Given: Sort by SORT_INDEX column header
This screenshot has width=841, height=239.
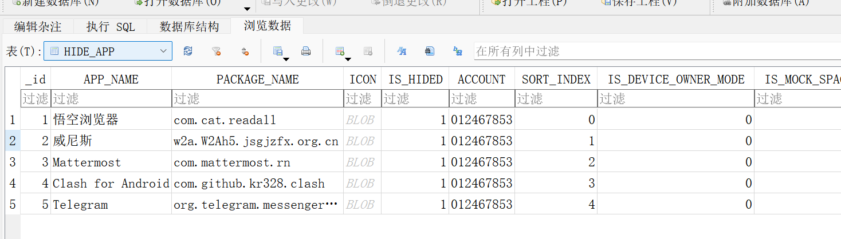Looking at the screenshot, I should tap(556, 79).
